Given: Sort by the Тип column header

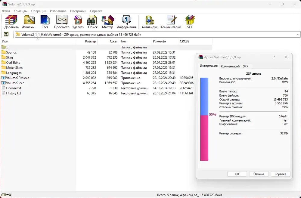Looking at the screenshot, I should (135, 41).
